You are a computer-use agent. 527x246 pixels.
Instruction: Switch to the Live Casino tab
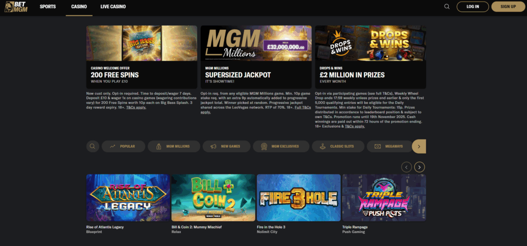coord(113,7)
